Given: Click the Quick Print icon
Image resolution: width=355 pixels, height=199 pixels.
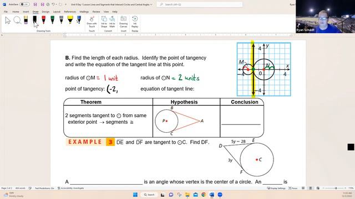Looking at the screenshot, I should coord(48,4).
